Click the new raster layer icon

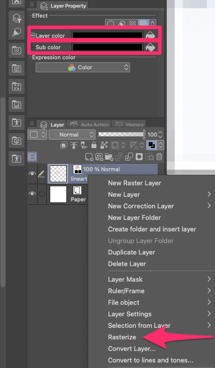point(89,157)
